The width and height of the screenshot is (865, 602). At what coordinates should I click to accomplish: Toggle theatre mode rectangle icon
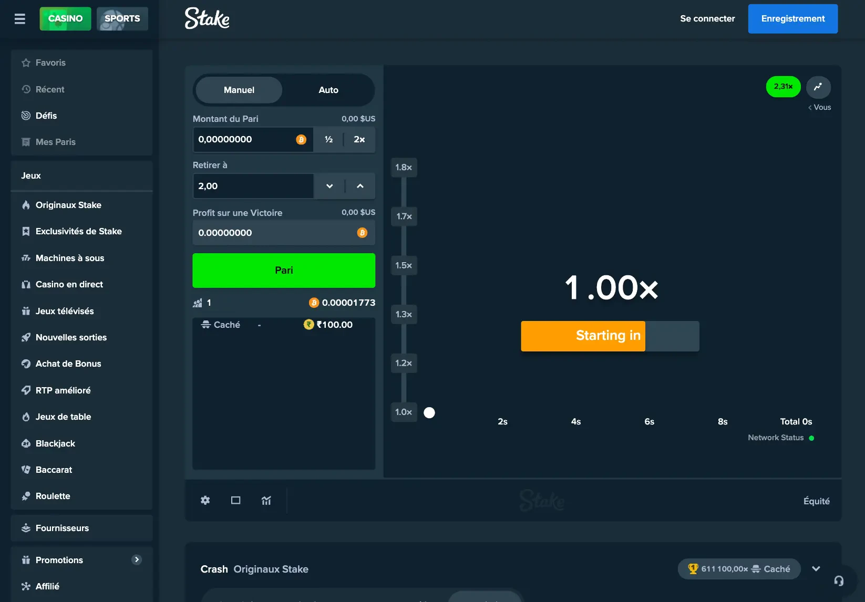pyautogui.click(x=236, y=501)
